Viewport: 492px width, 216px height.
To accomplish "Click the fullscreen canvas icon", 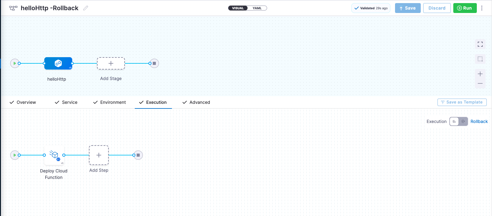I will (480, 44).
